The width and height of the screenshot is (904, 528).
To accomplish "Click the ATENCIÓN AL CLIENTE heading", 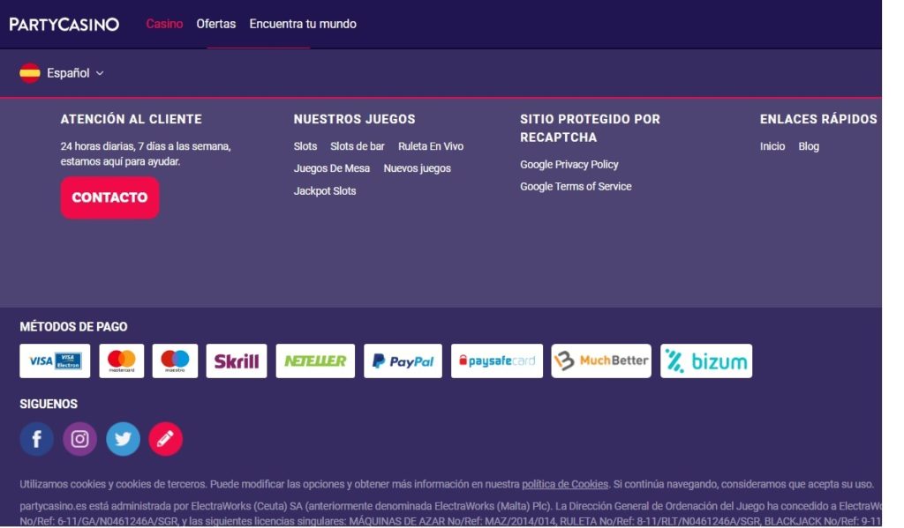I will click(x=132, y=119).
